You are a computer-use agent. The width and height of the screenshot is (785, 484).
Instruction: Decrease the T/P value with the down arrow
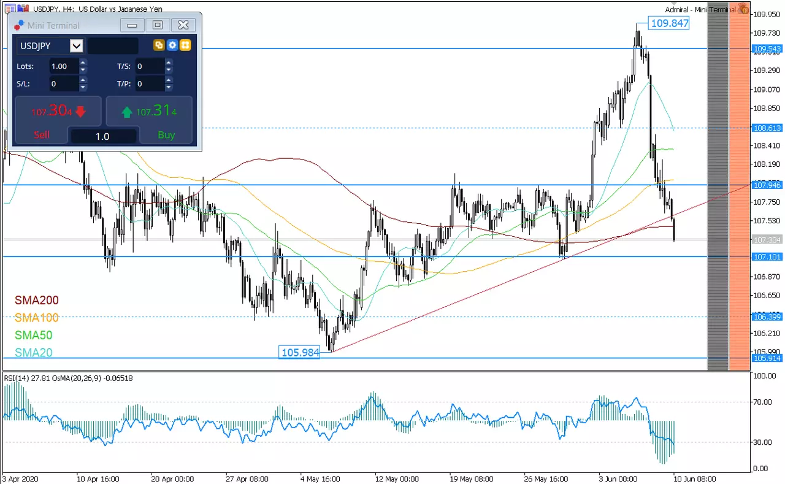(169, 87)
